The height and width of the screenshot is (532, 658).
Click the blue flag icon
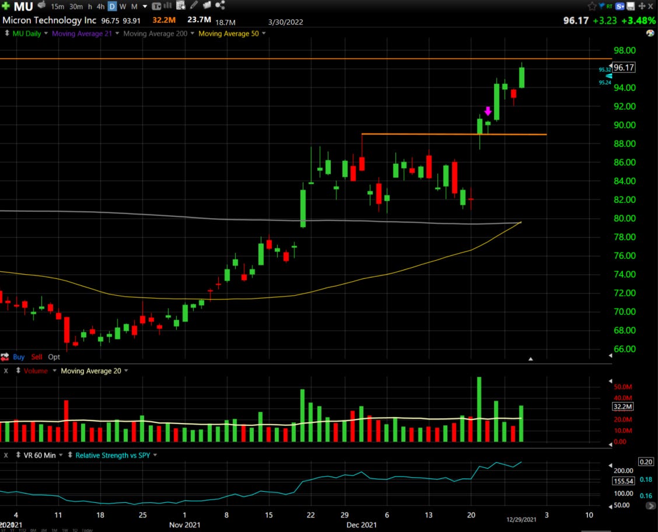coord(601,5)
